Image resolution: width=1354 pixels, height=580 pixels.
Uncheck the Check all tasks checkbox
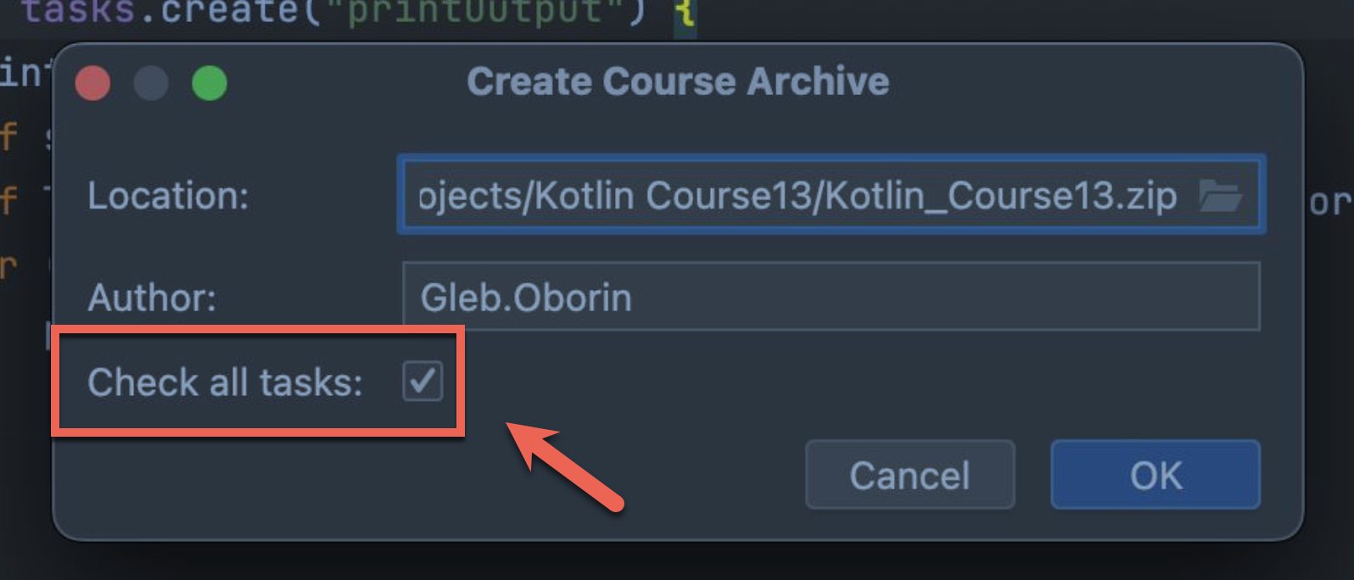click(x=422, y=381)
